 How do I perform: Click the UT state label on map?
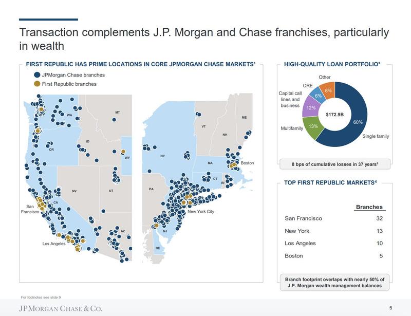[x=111, y=191]
